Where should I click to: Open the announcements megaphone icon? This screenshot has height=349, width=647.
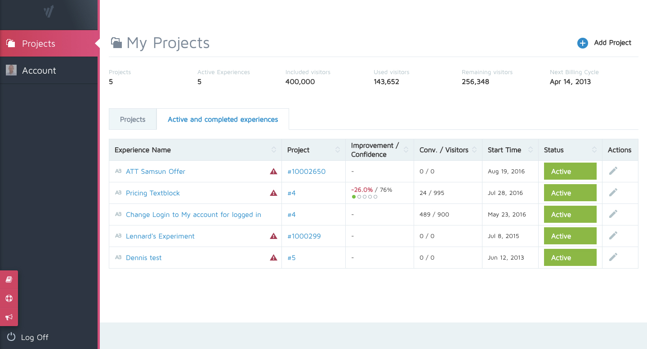pyautogui.click(x=9, y=317)
